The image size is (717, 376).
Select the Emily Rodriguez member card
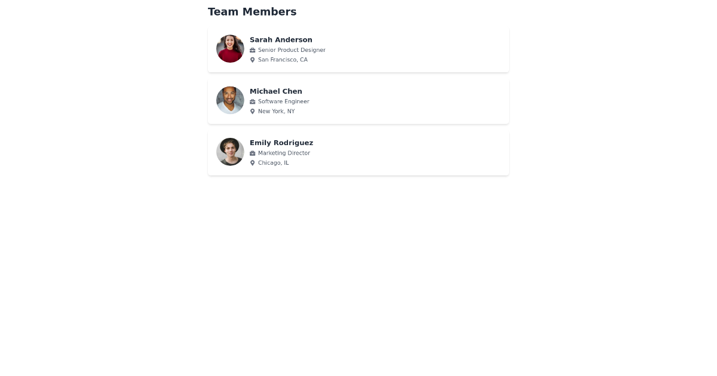[x=358, y=153]
